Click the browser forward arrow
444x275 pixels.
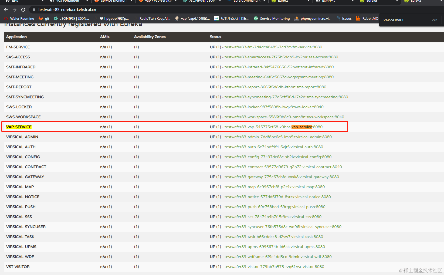click(15, 10)
